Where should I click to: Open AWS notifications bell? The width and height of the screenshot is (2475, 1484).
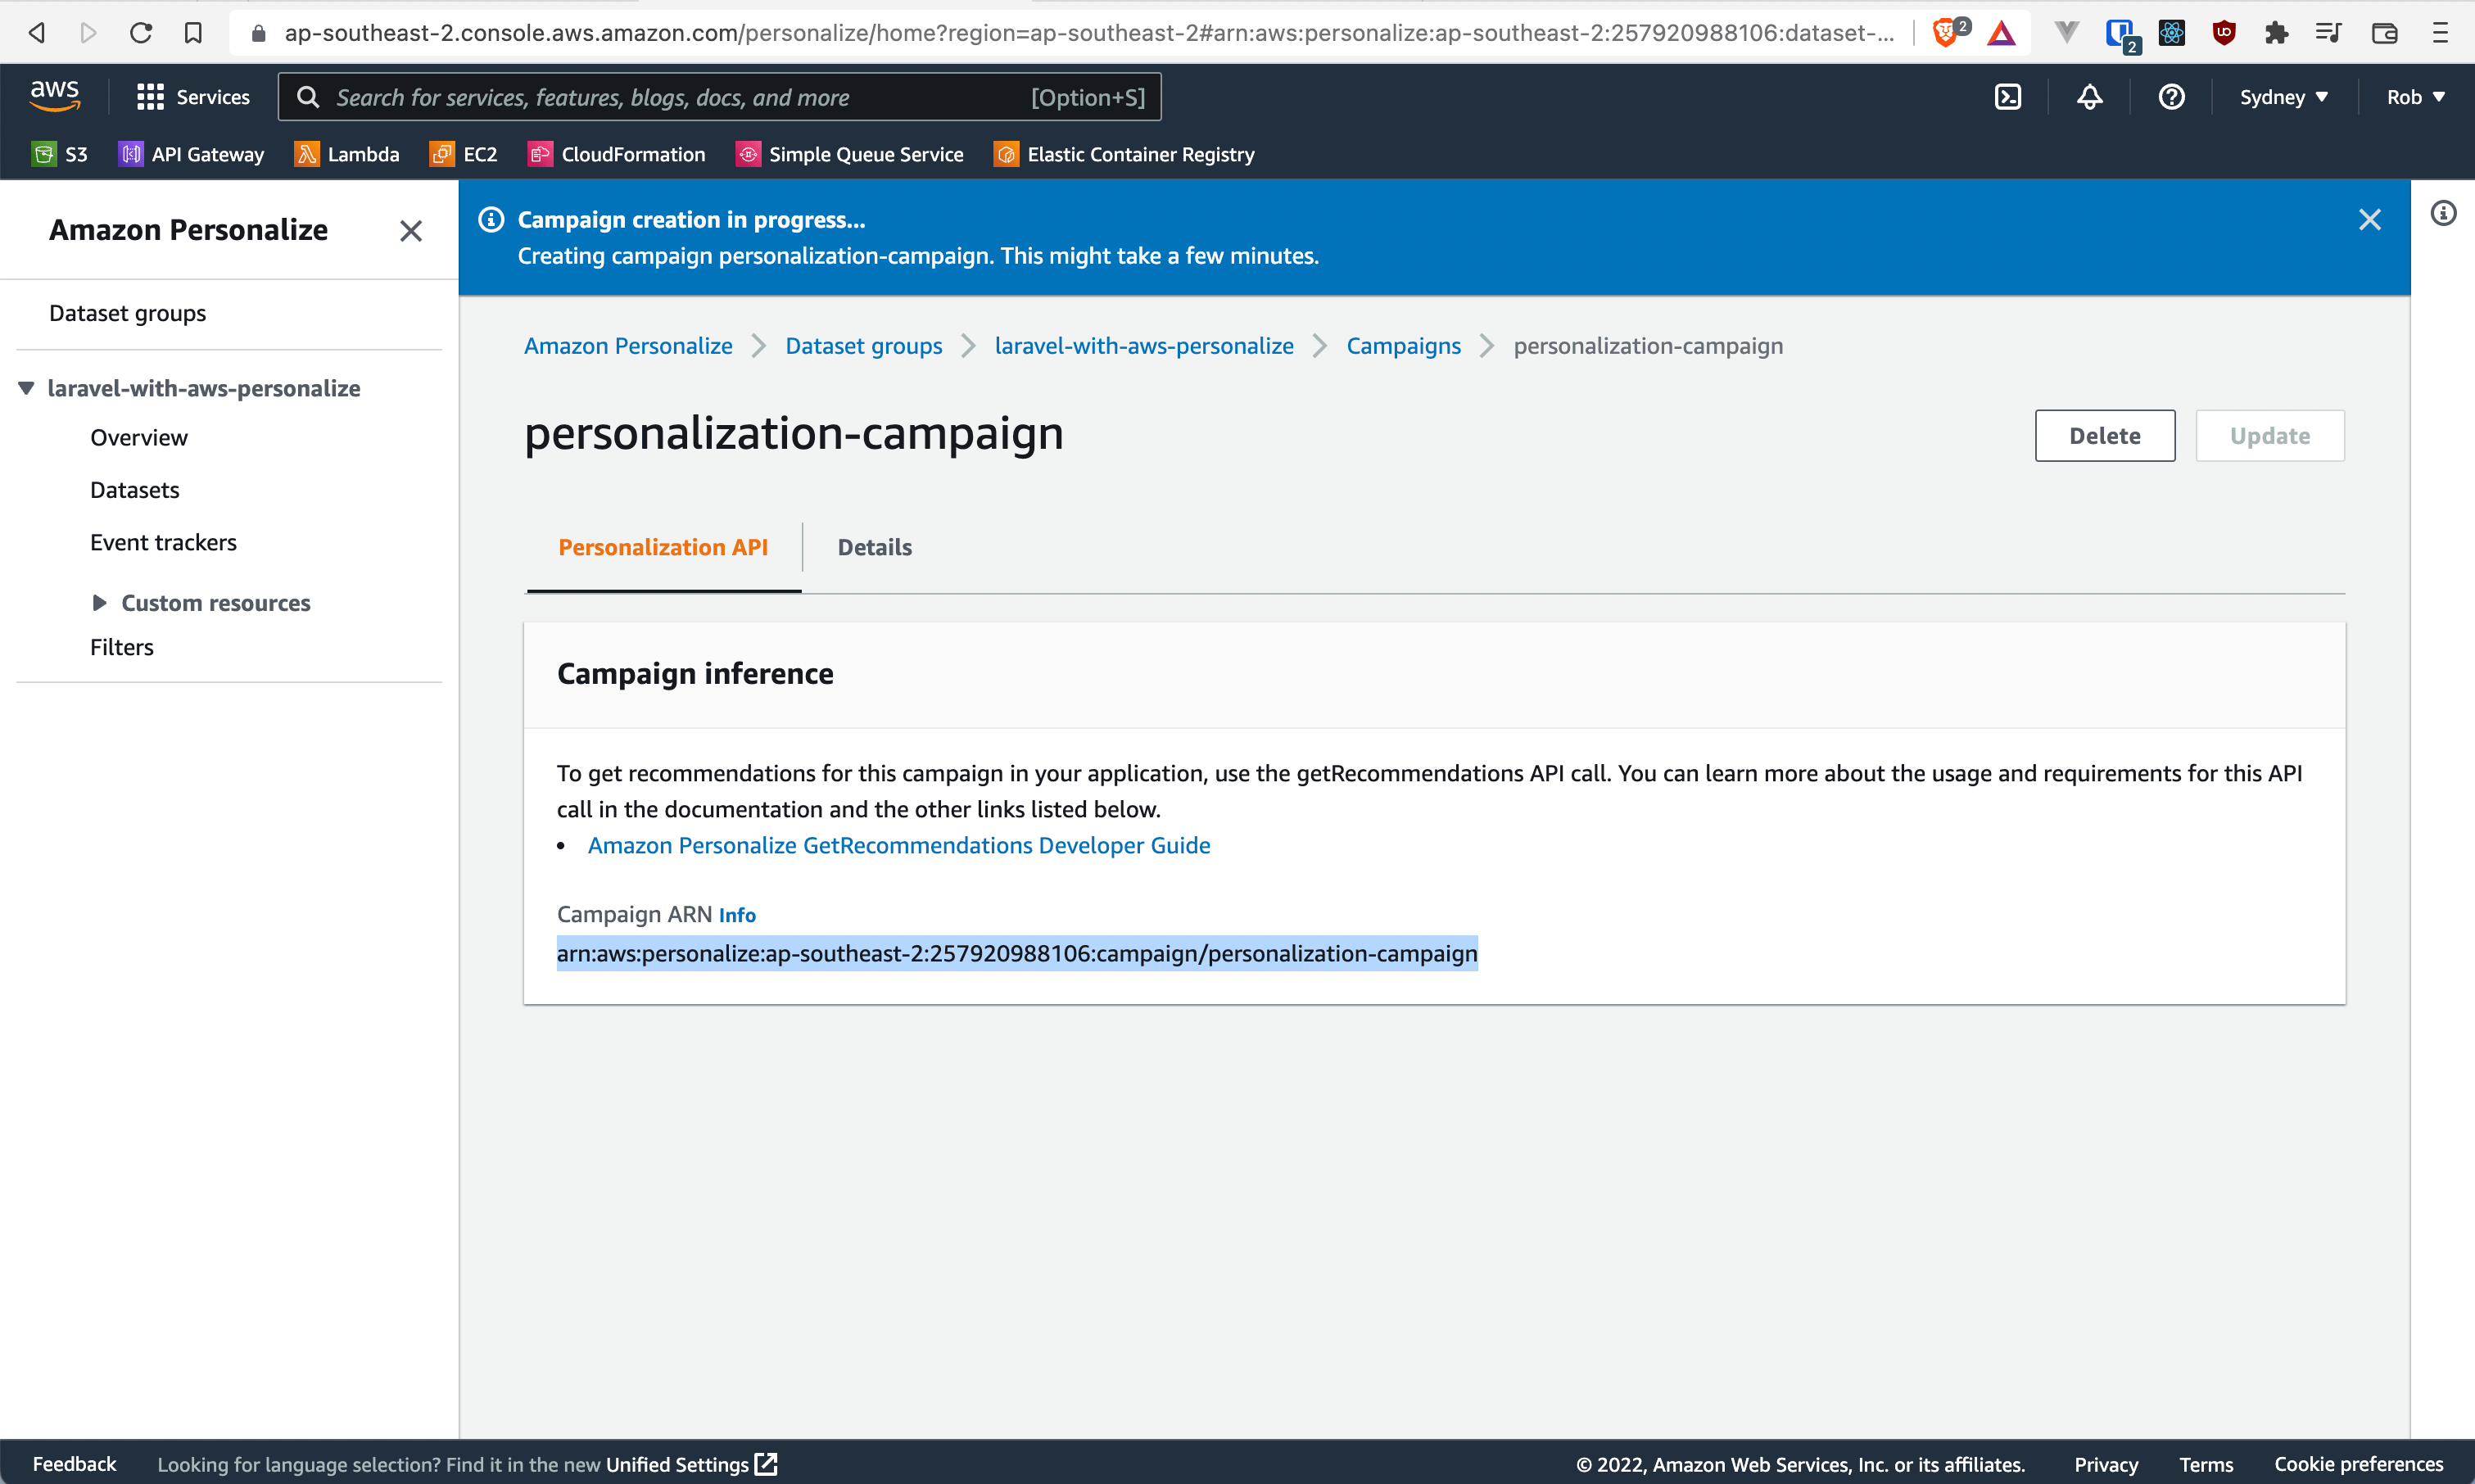[x=2089, y=96]
